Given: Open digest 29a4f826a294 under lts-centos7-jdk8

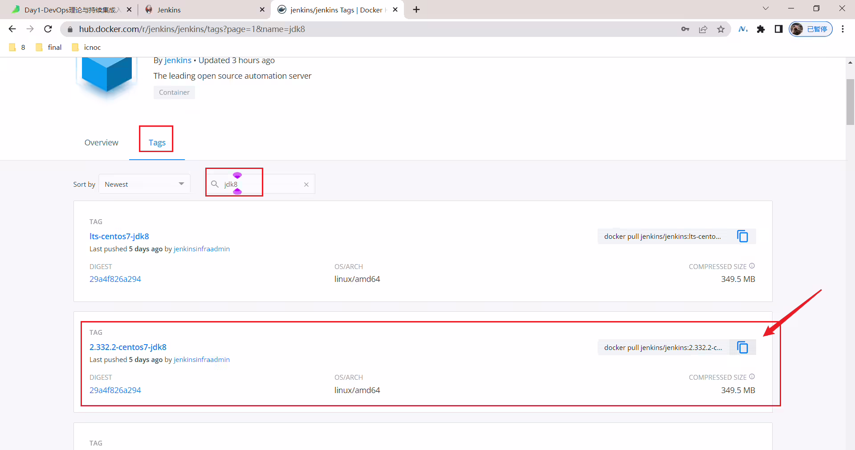Looking at the screenshot, I should tap(115, 279).
